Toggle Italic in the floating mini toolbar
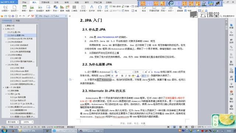236x133 pixels. pos(126,76)
